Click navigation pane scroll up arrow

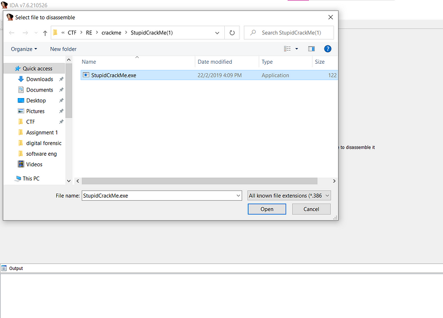click(69, 60)
